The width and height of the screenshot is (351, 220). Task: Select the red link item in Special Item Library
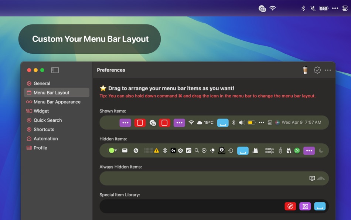(x=290, y=206)
